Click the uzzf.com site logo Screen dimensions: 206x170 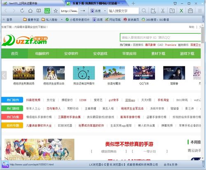pos(25,40)
